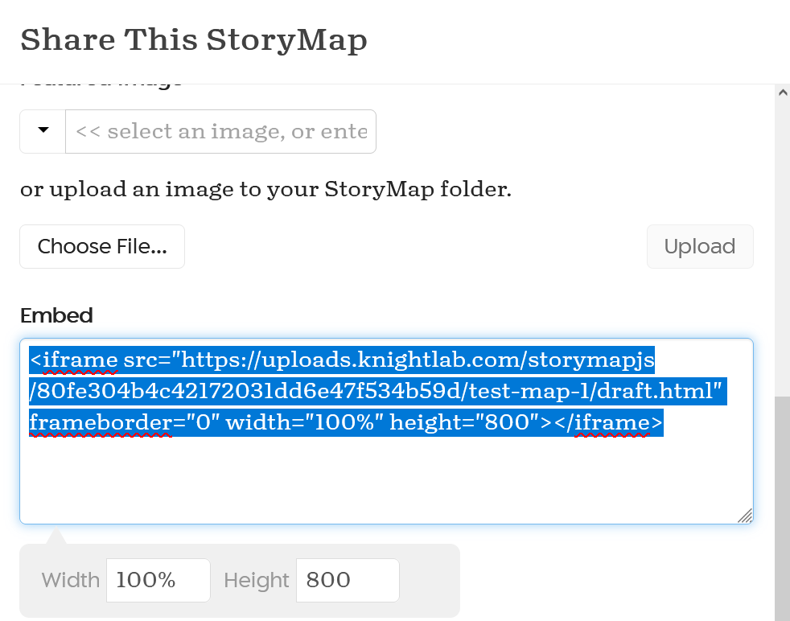
Task: Click the Embed section label
Action: [x=56, y=315]
